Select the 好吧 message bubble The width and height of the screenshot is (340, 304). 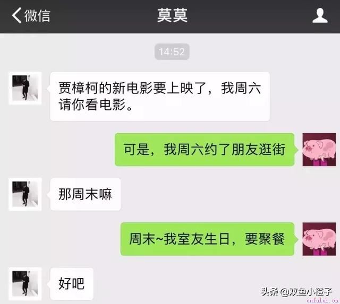click(x=72, y=284)
